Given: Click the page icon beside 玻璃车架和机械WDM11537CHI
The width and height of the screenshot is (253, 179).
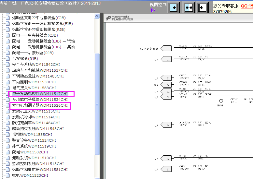Looking at the screenshot, I should (x=8, y=70).
